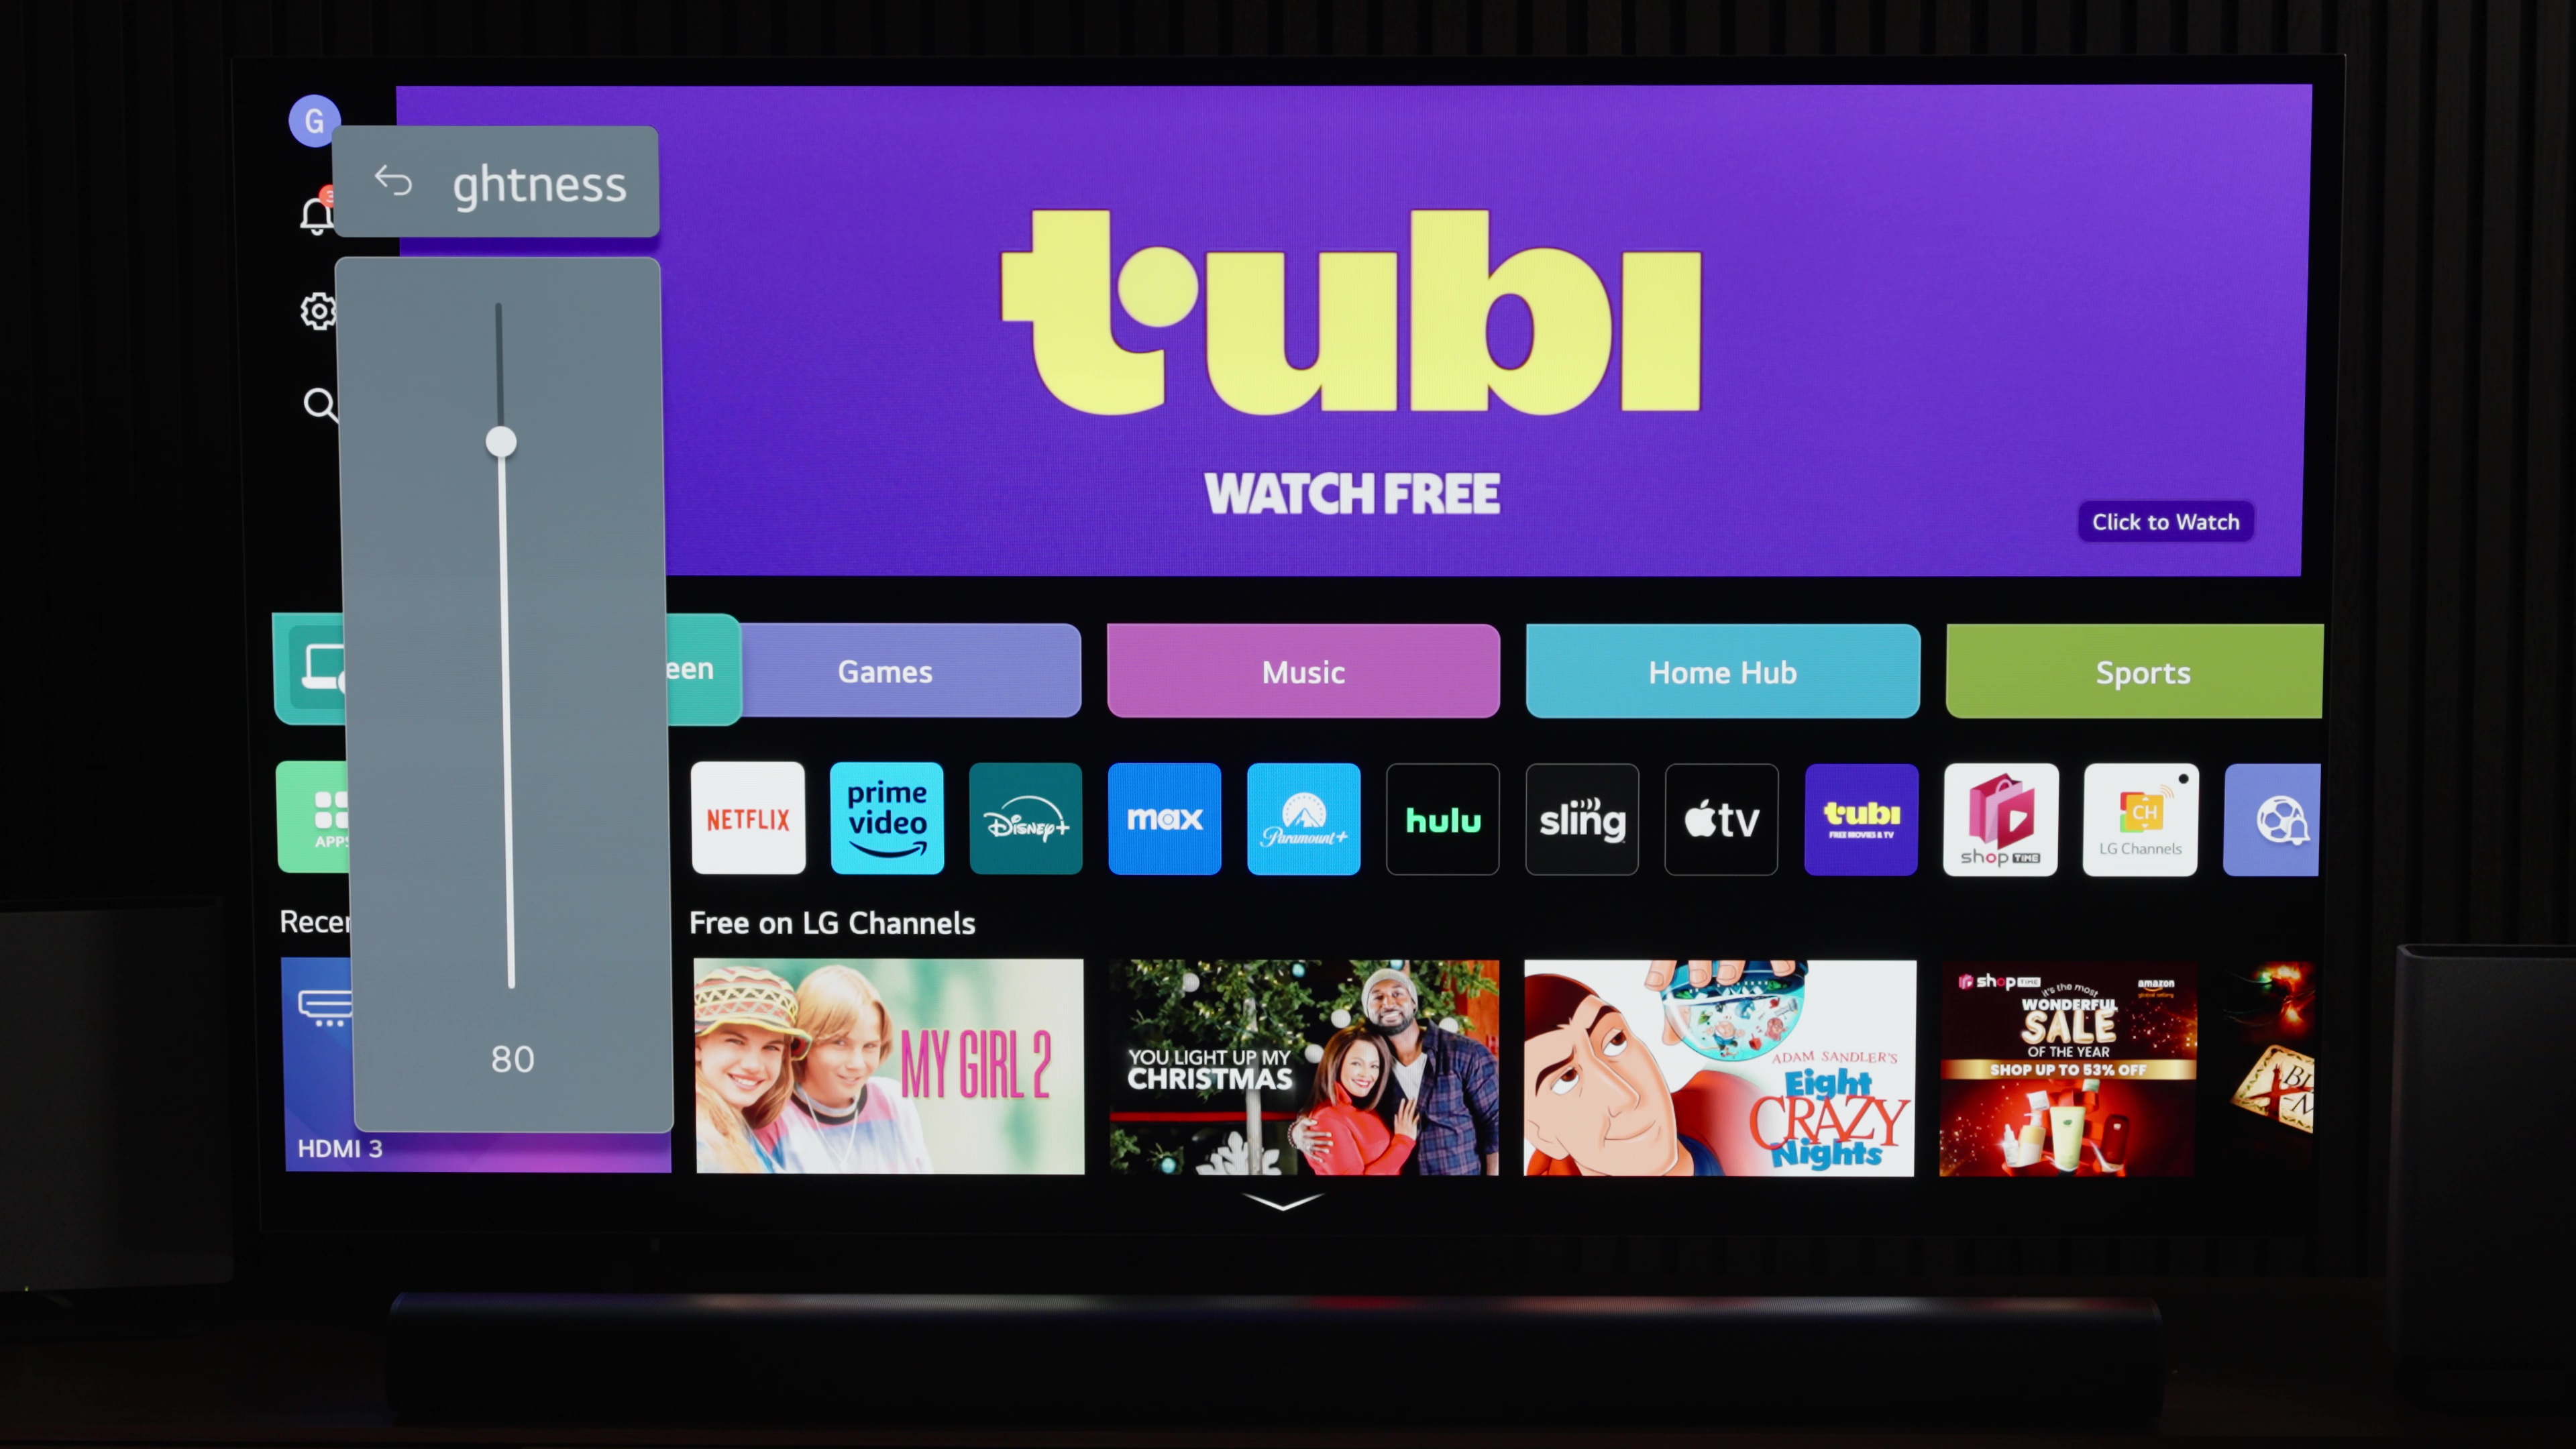Image resolution: width=2576 pixels, height=1449 pixels.
Task: Select the Games tab
Action: (x=885, y=671)
